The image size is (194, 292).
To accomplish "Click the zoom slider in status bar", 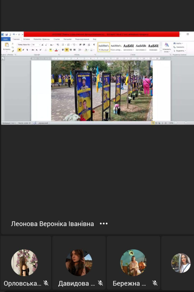I will click(x=185, y=123).
